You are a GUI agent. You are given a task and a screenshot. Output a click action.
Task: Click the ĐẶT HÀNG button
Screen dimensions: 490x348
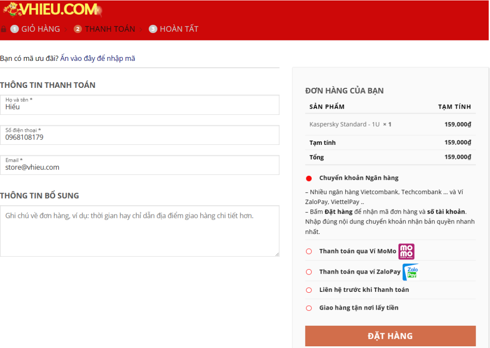pyautogui.click(x=390, y=336)
